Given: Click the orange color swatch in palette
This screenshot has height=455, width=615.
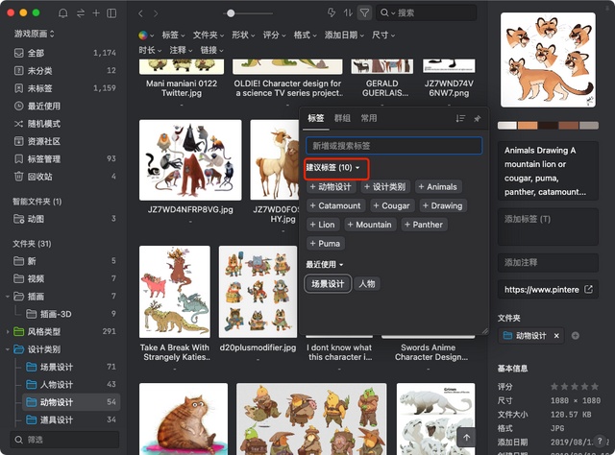Looking at the screenshot, I should pos(528,126).
